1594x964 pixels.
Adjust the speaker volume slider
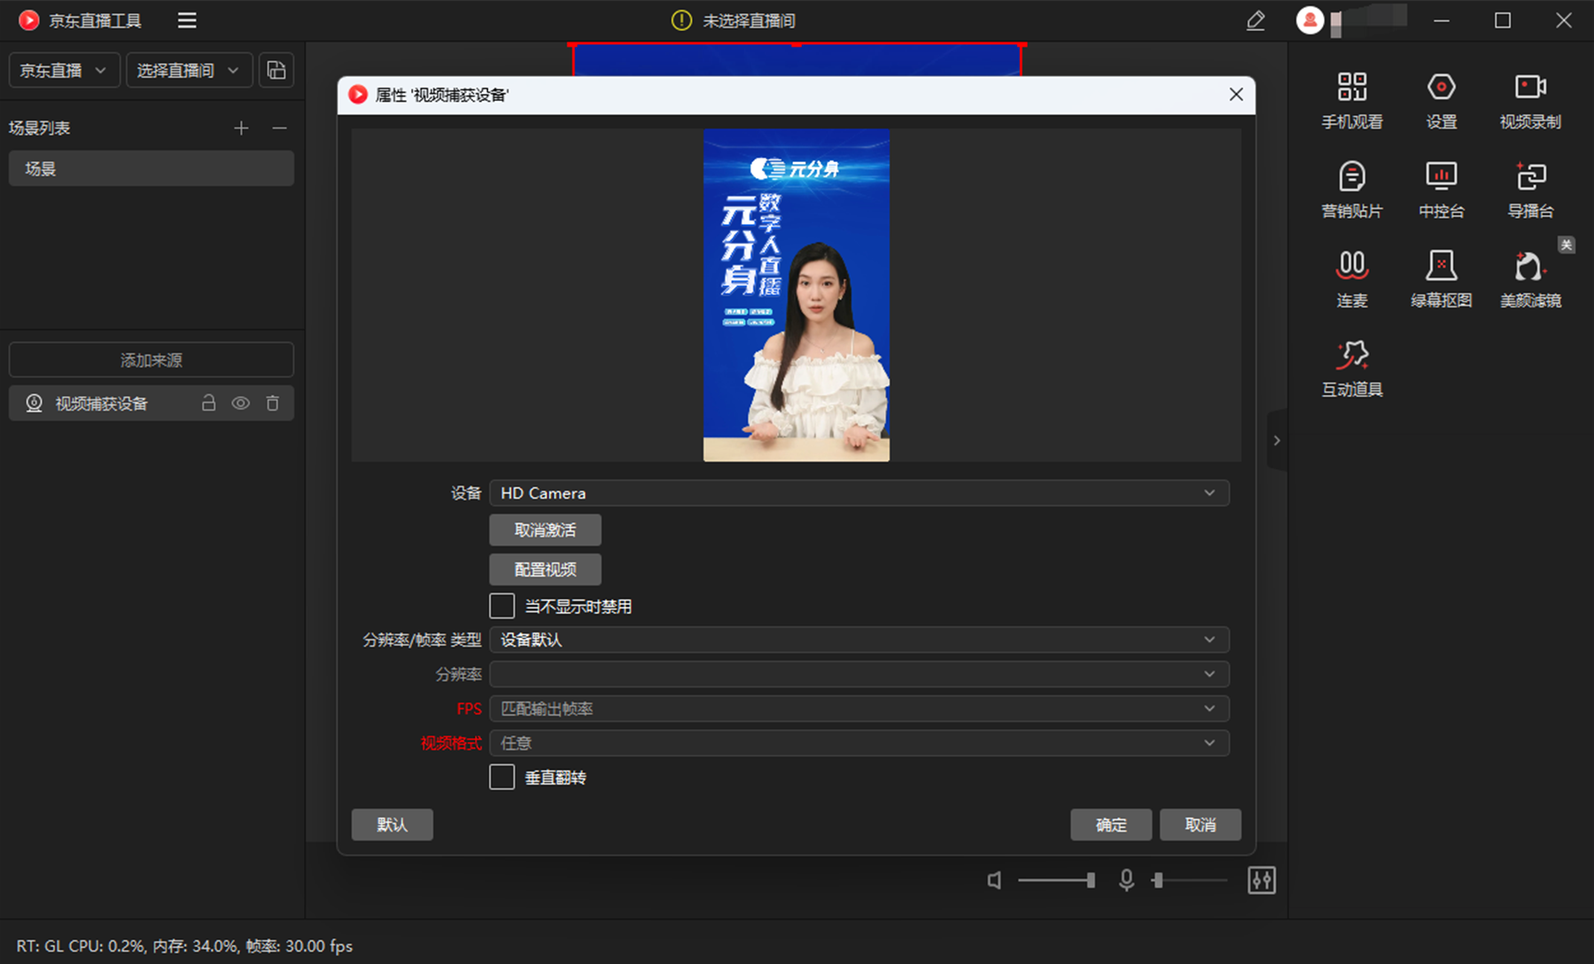click(1056, 880)
